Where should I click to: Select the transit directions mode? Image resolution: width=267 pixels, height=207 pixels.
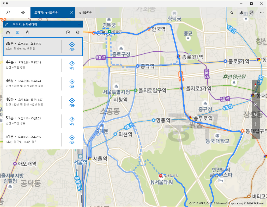18,33
